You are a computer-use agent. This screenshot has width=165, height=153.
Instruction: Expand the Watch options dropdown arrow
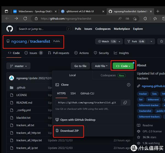click(x=119, y=41)
